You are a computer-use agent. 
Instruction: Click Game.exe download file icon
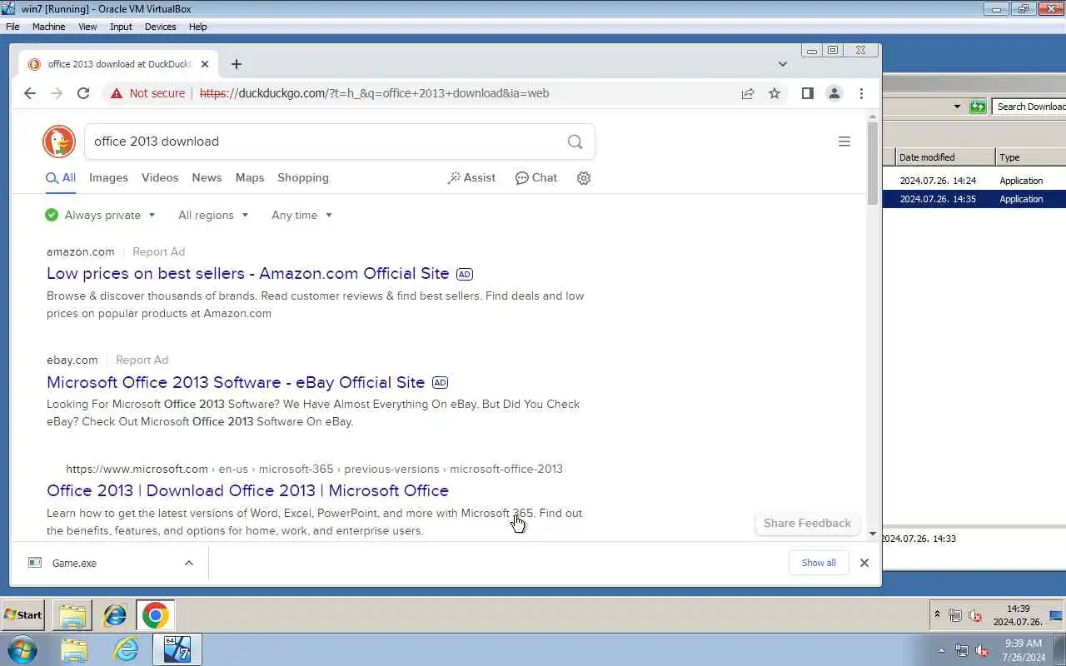pos(35,563)
